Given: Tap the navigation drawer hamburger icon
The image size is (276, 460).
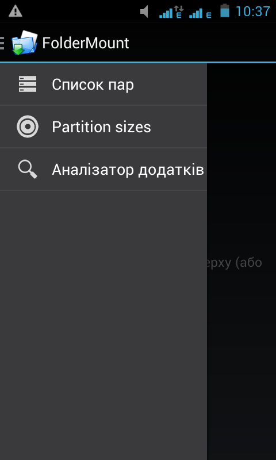Looking at the screenshot, I should click(2, 43).
